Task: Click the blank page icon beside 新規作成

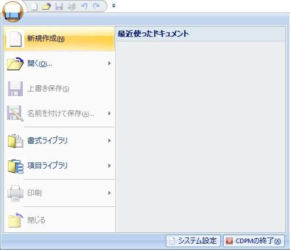Action: (15, 39)
